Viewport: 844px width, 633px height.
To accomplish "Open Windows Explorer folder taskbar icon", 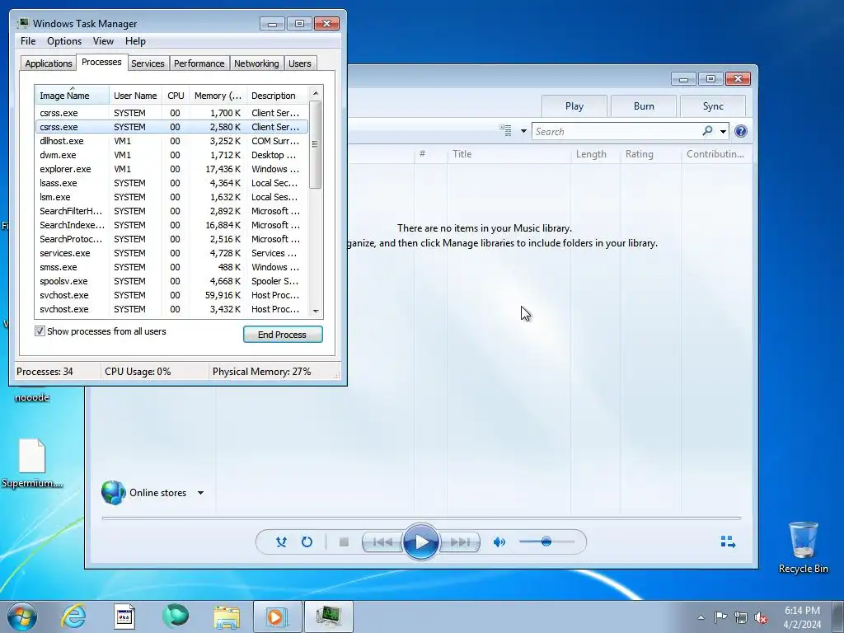I will click(x=227, y=617).
